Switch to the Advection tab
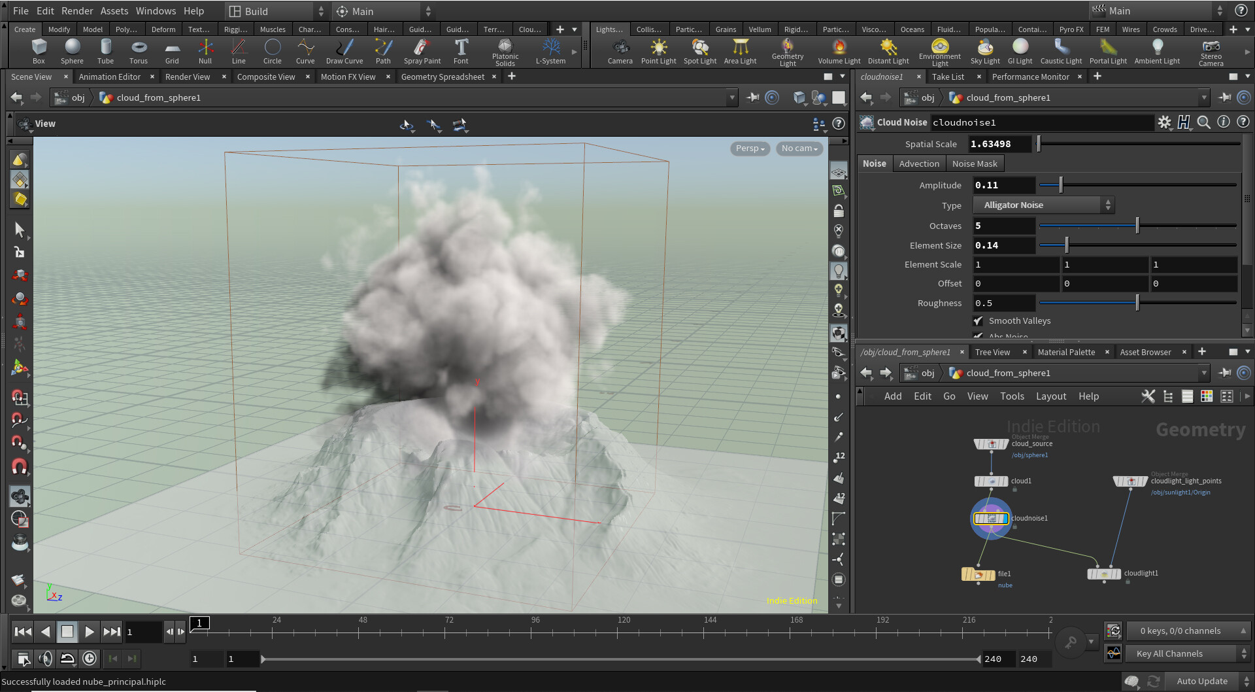 918,164
